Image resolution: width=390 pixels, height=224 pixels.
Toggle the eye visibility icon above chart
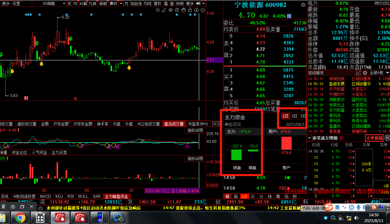[x=171, y=10]
